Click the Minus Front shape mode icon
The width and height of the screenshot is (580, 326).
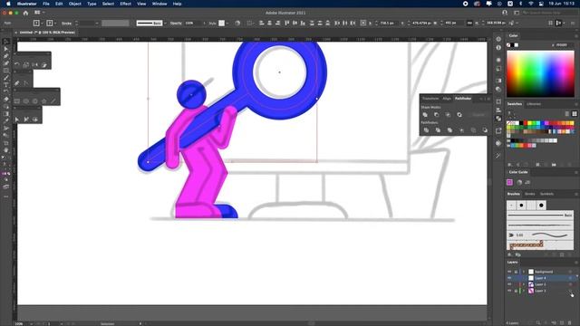tap(437, 115)
